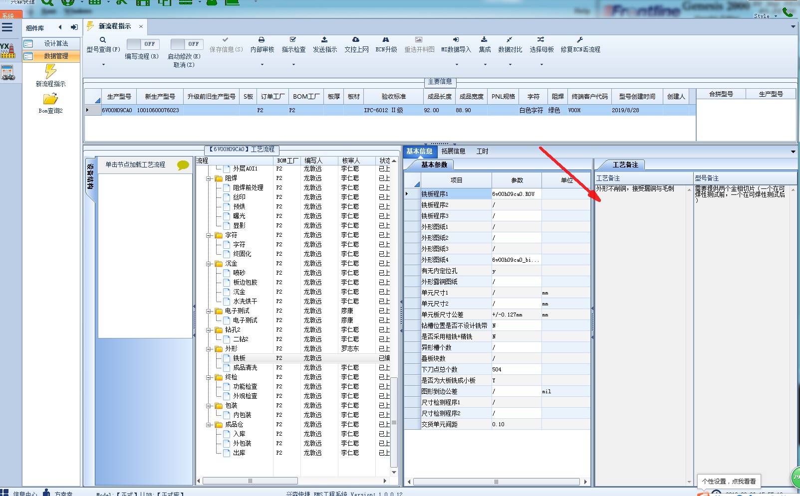800x496 pixels.
Task: Collapse the 阻焊 tree folder
Action: tap(209, 178)
